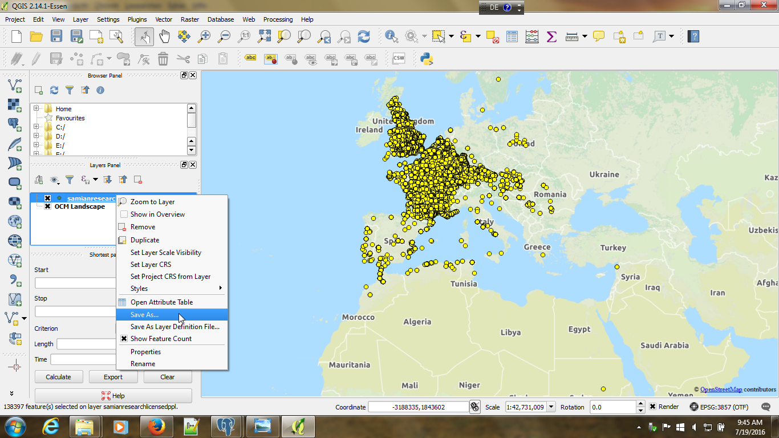779x438 pixels.
Task: Create a new project with the blank page icon
Action: tap(17, 36)
